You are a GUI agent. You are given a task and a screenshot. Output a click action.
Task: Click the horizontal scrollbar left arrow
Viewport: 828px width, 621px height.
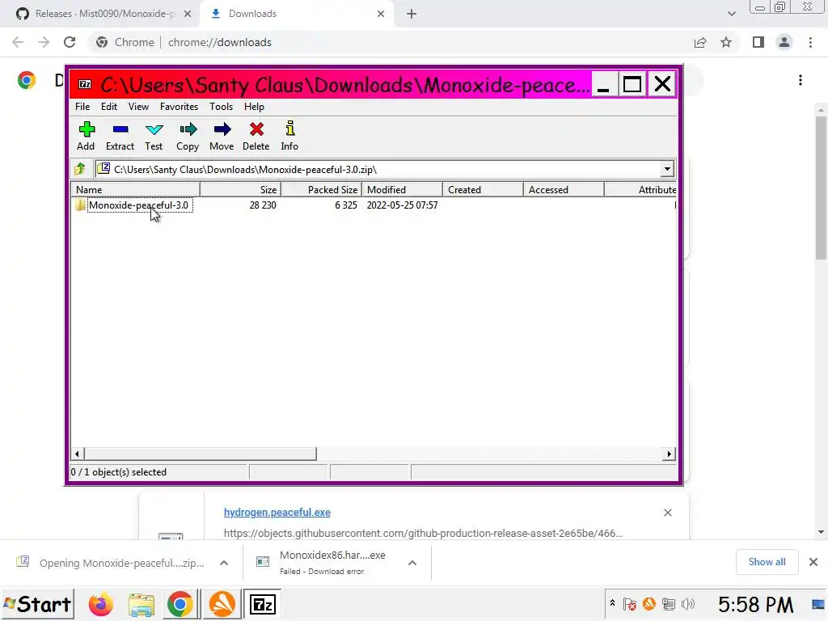[x=77, y=454]
